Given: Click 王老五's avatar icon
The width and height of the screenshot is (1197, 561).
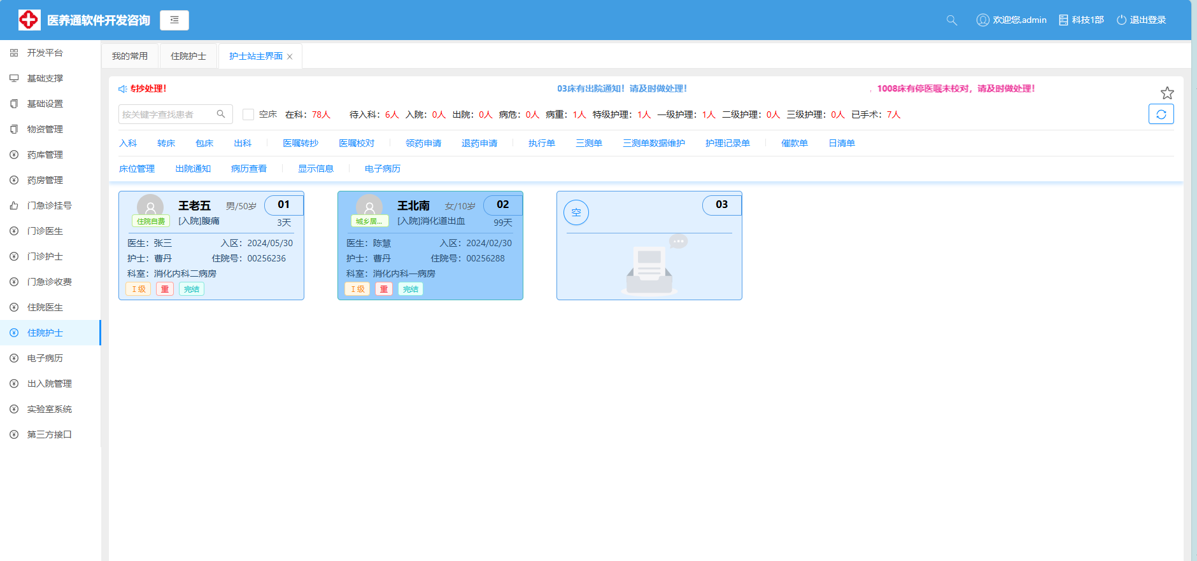Looking at the screenshot, I should [x=150, y=206].
